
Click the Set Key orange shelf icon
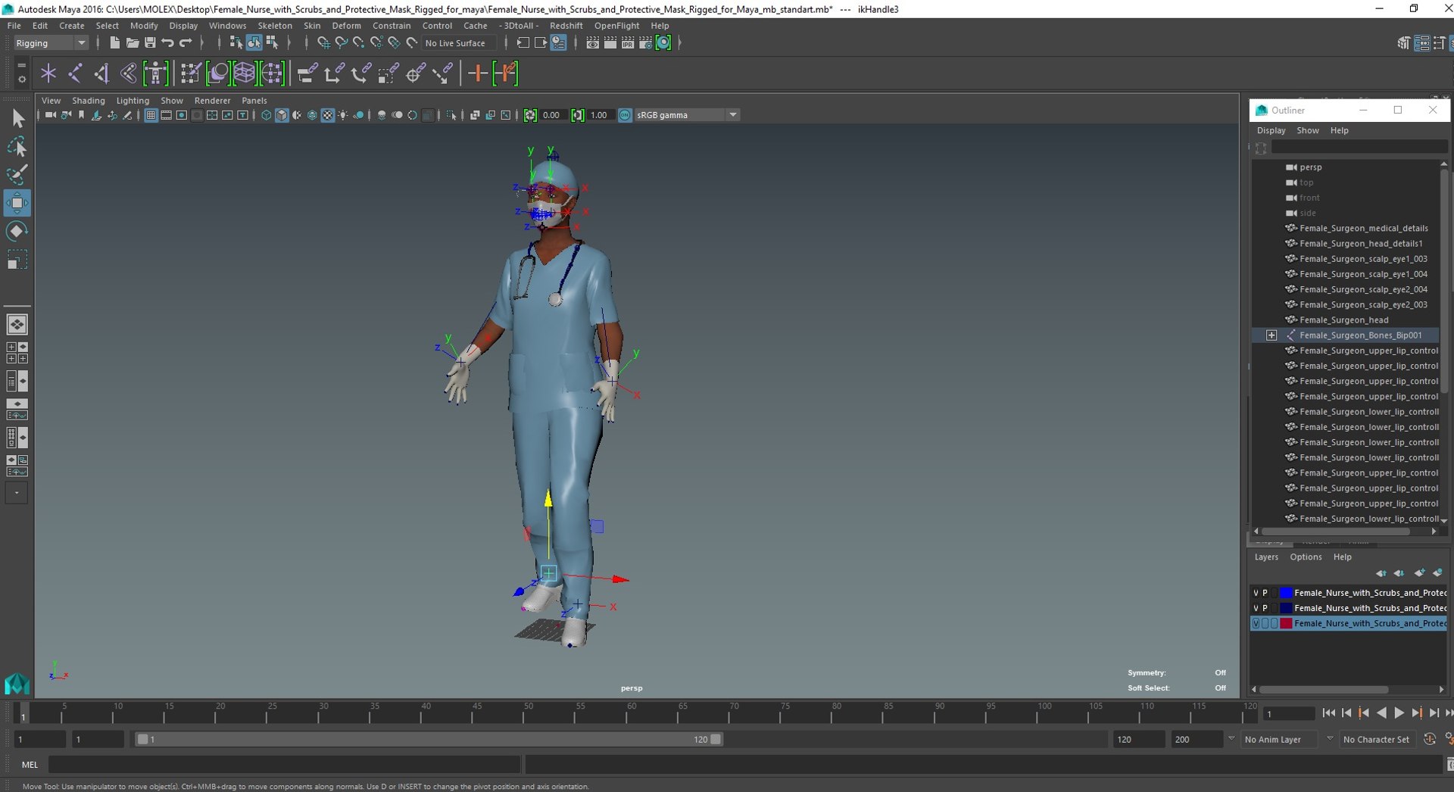point(478,73)
